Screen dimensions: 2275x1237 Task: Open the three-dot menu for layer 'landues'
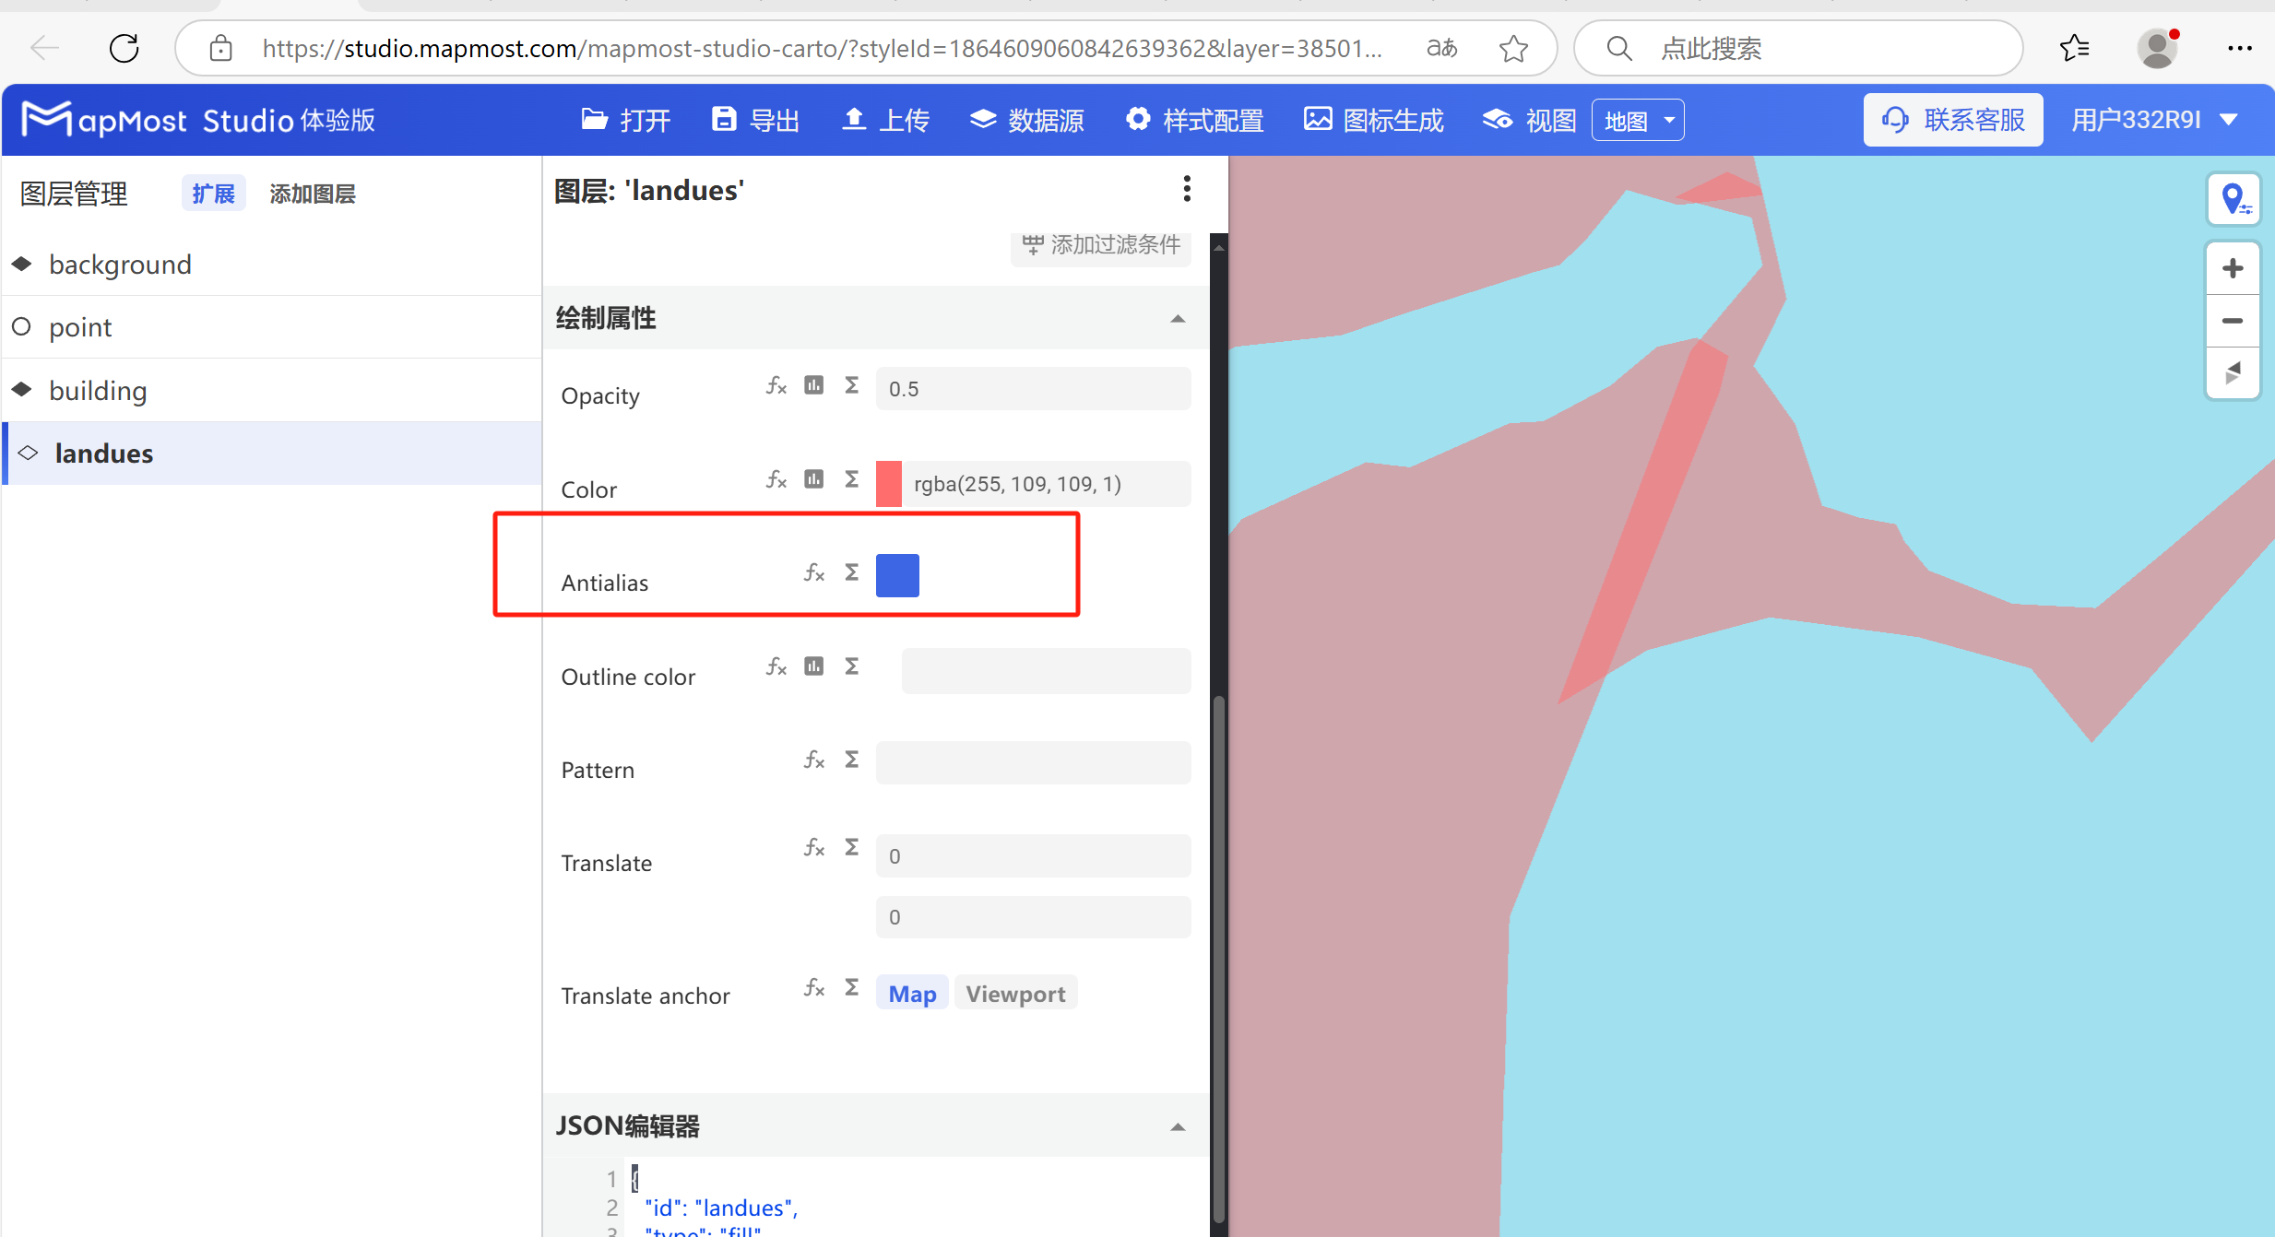pyautogui.click(x=1187, y=188)
